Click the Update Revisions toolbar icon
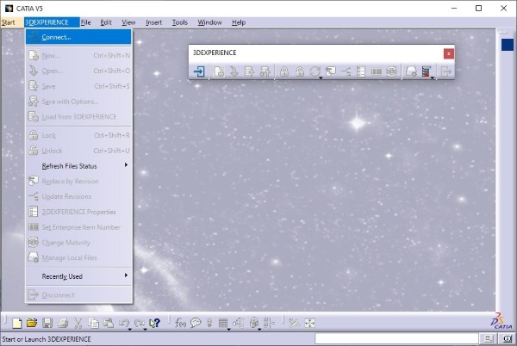 (x=346, y=71)
